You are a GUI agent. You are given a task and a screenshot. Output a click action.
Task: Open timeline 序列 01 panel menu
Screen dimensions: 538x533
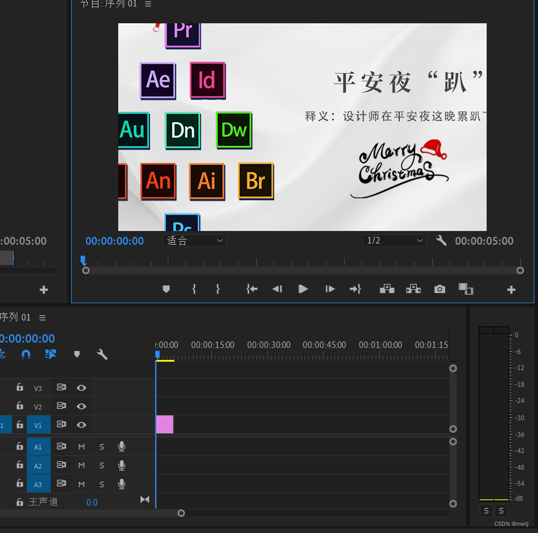click(x=42, y=318)
